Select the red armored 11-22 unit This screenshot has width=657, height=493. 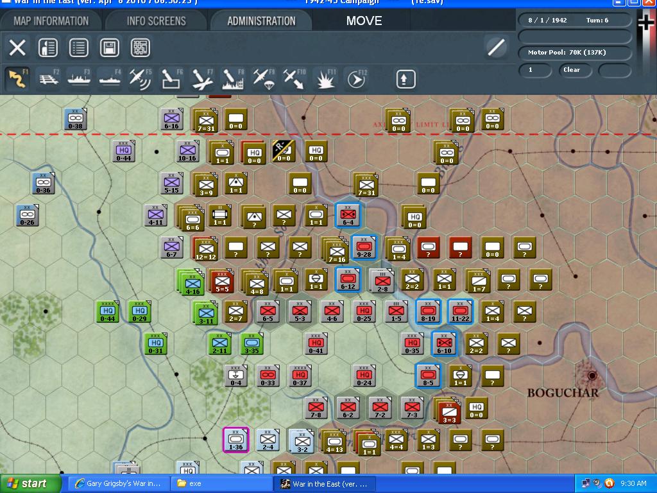pos(460,312)
